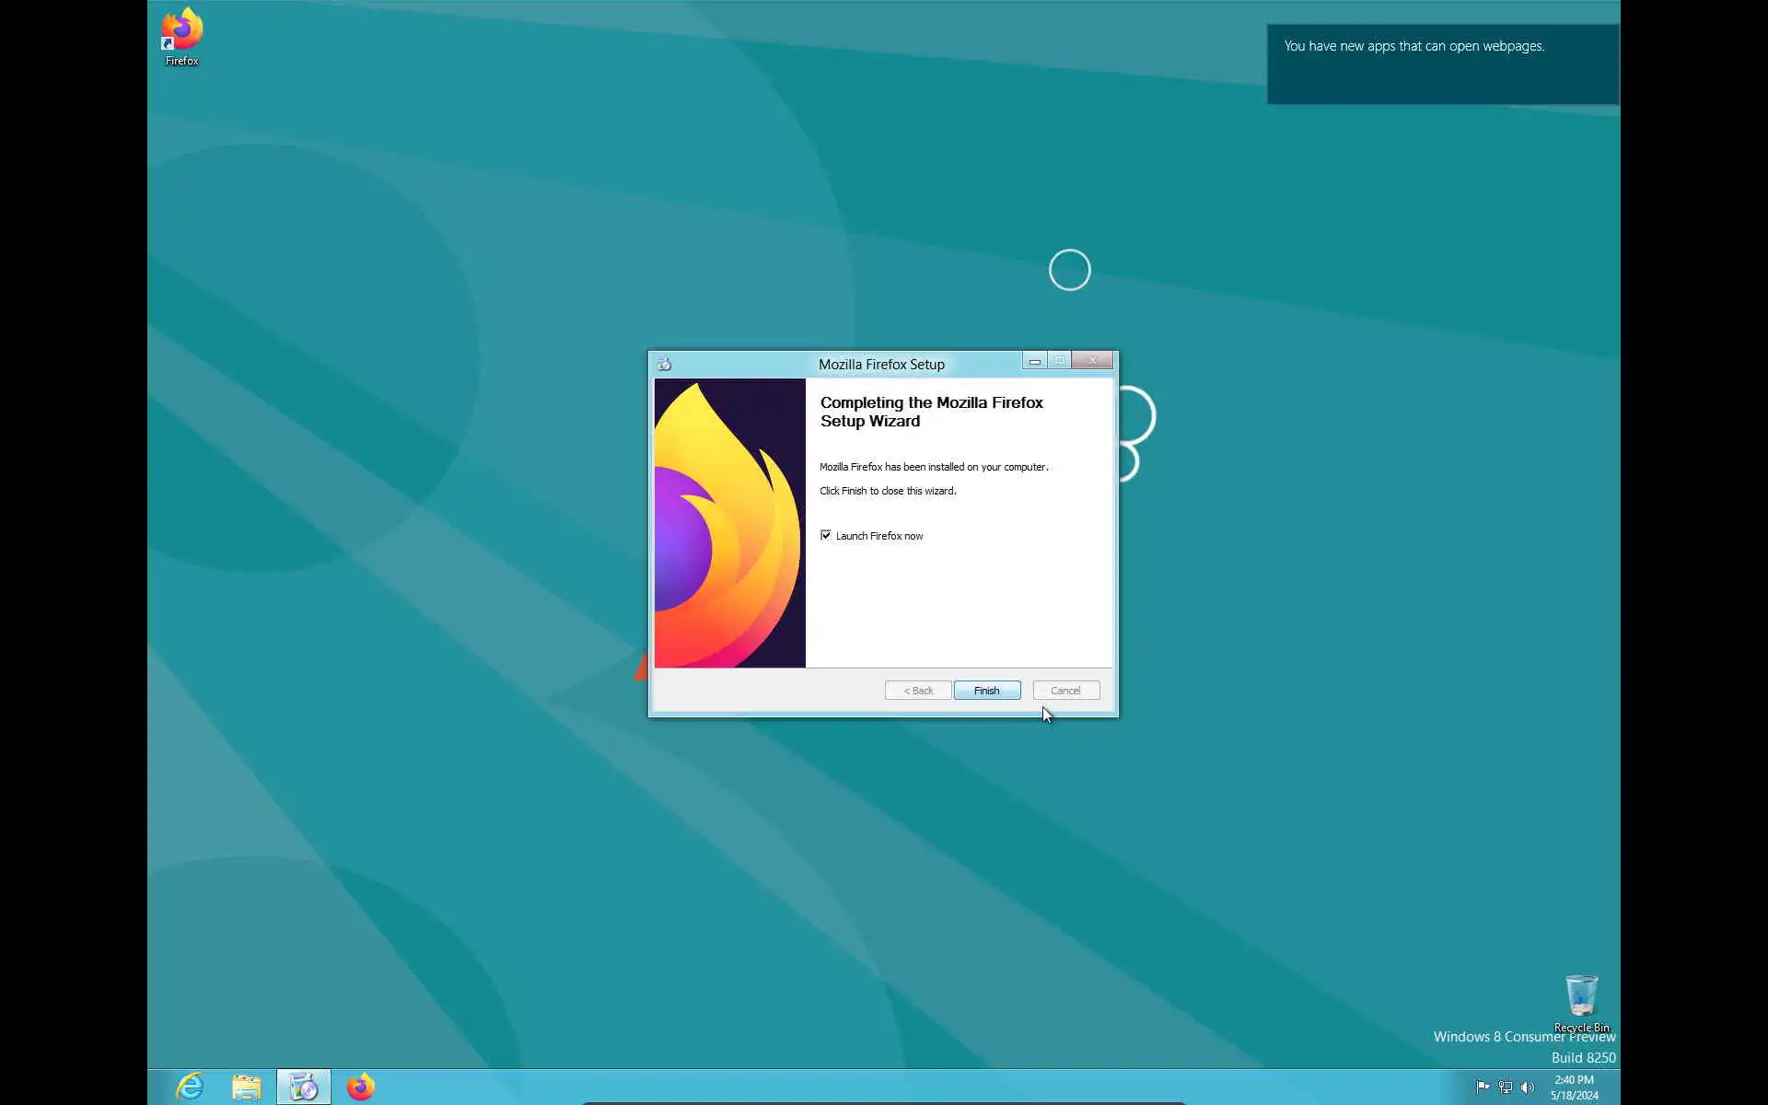Click the taskbar clock showing 2:40 PM
The image size is (1768, 1105).
click(1574, 1088)
